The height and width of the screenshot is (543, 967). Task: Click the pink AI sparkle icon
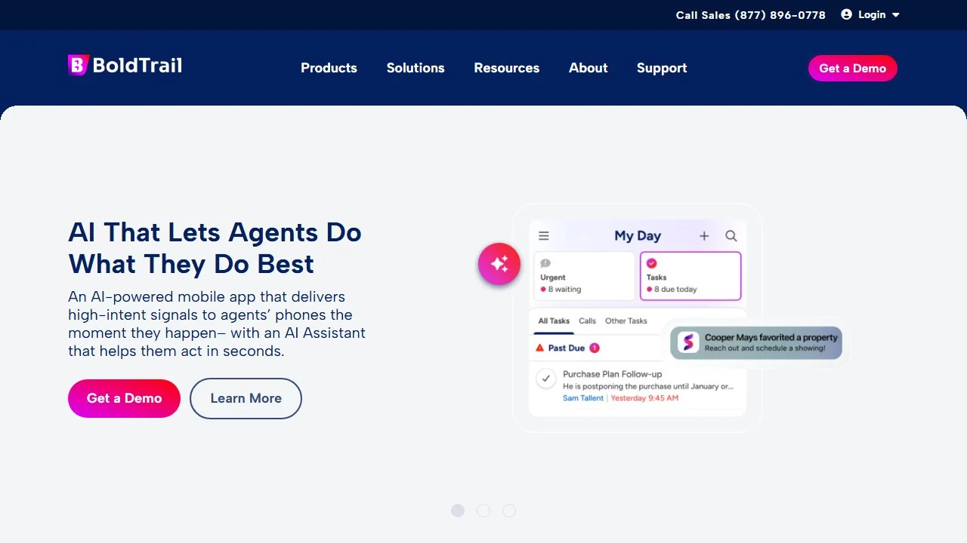499,264
